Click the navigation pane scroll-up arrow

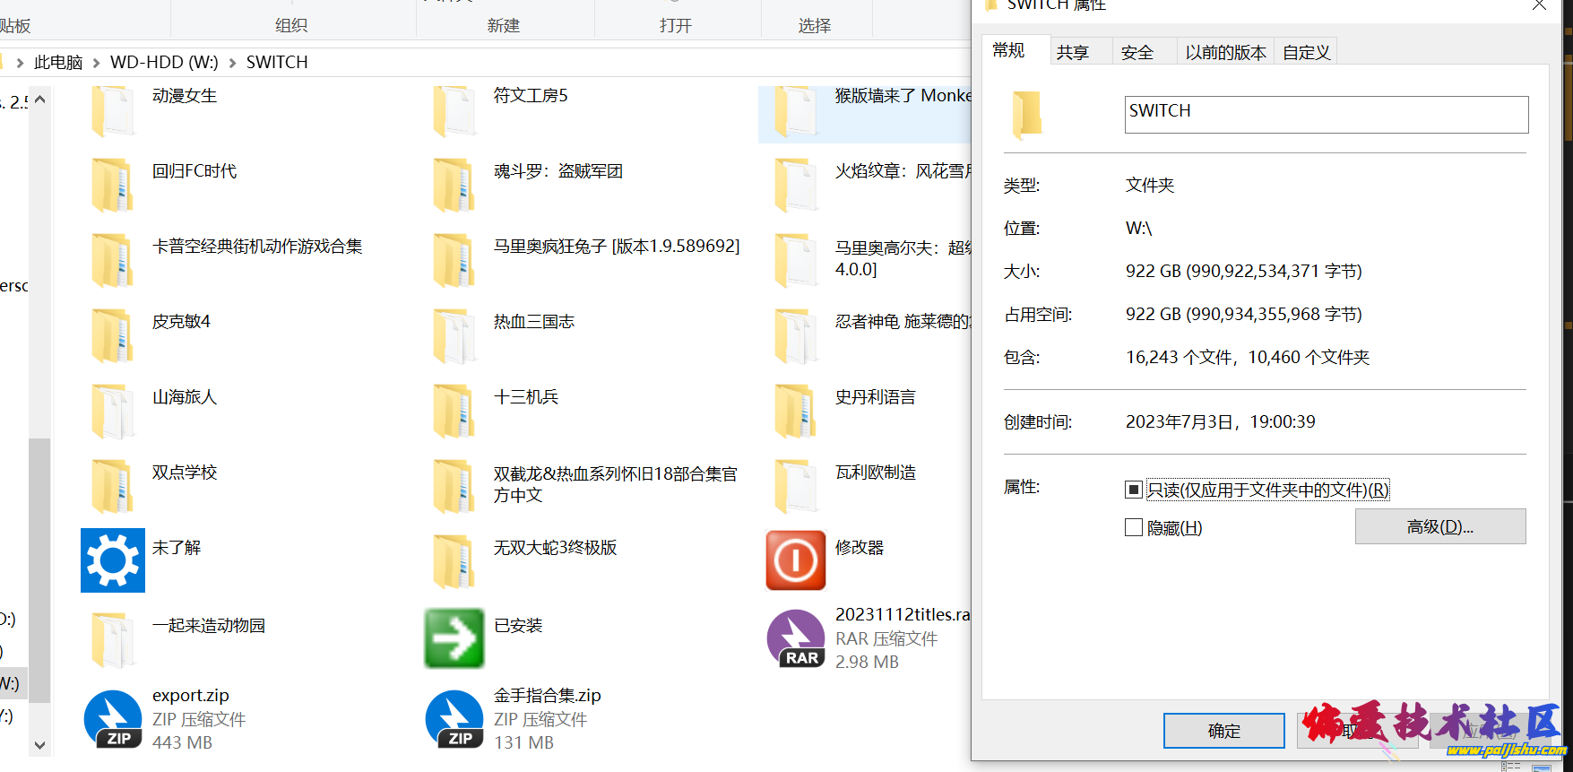[x=39, y=100]
